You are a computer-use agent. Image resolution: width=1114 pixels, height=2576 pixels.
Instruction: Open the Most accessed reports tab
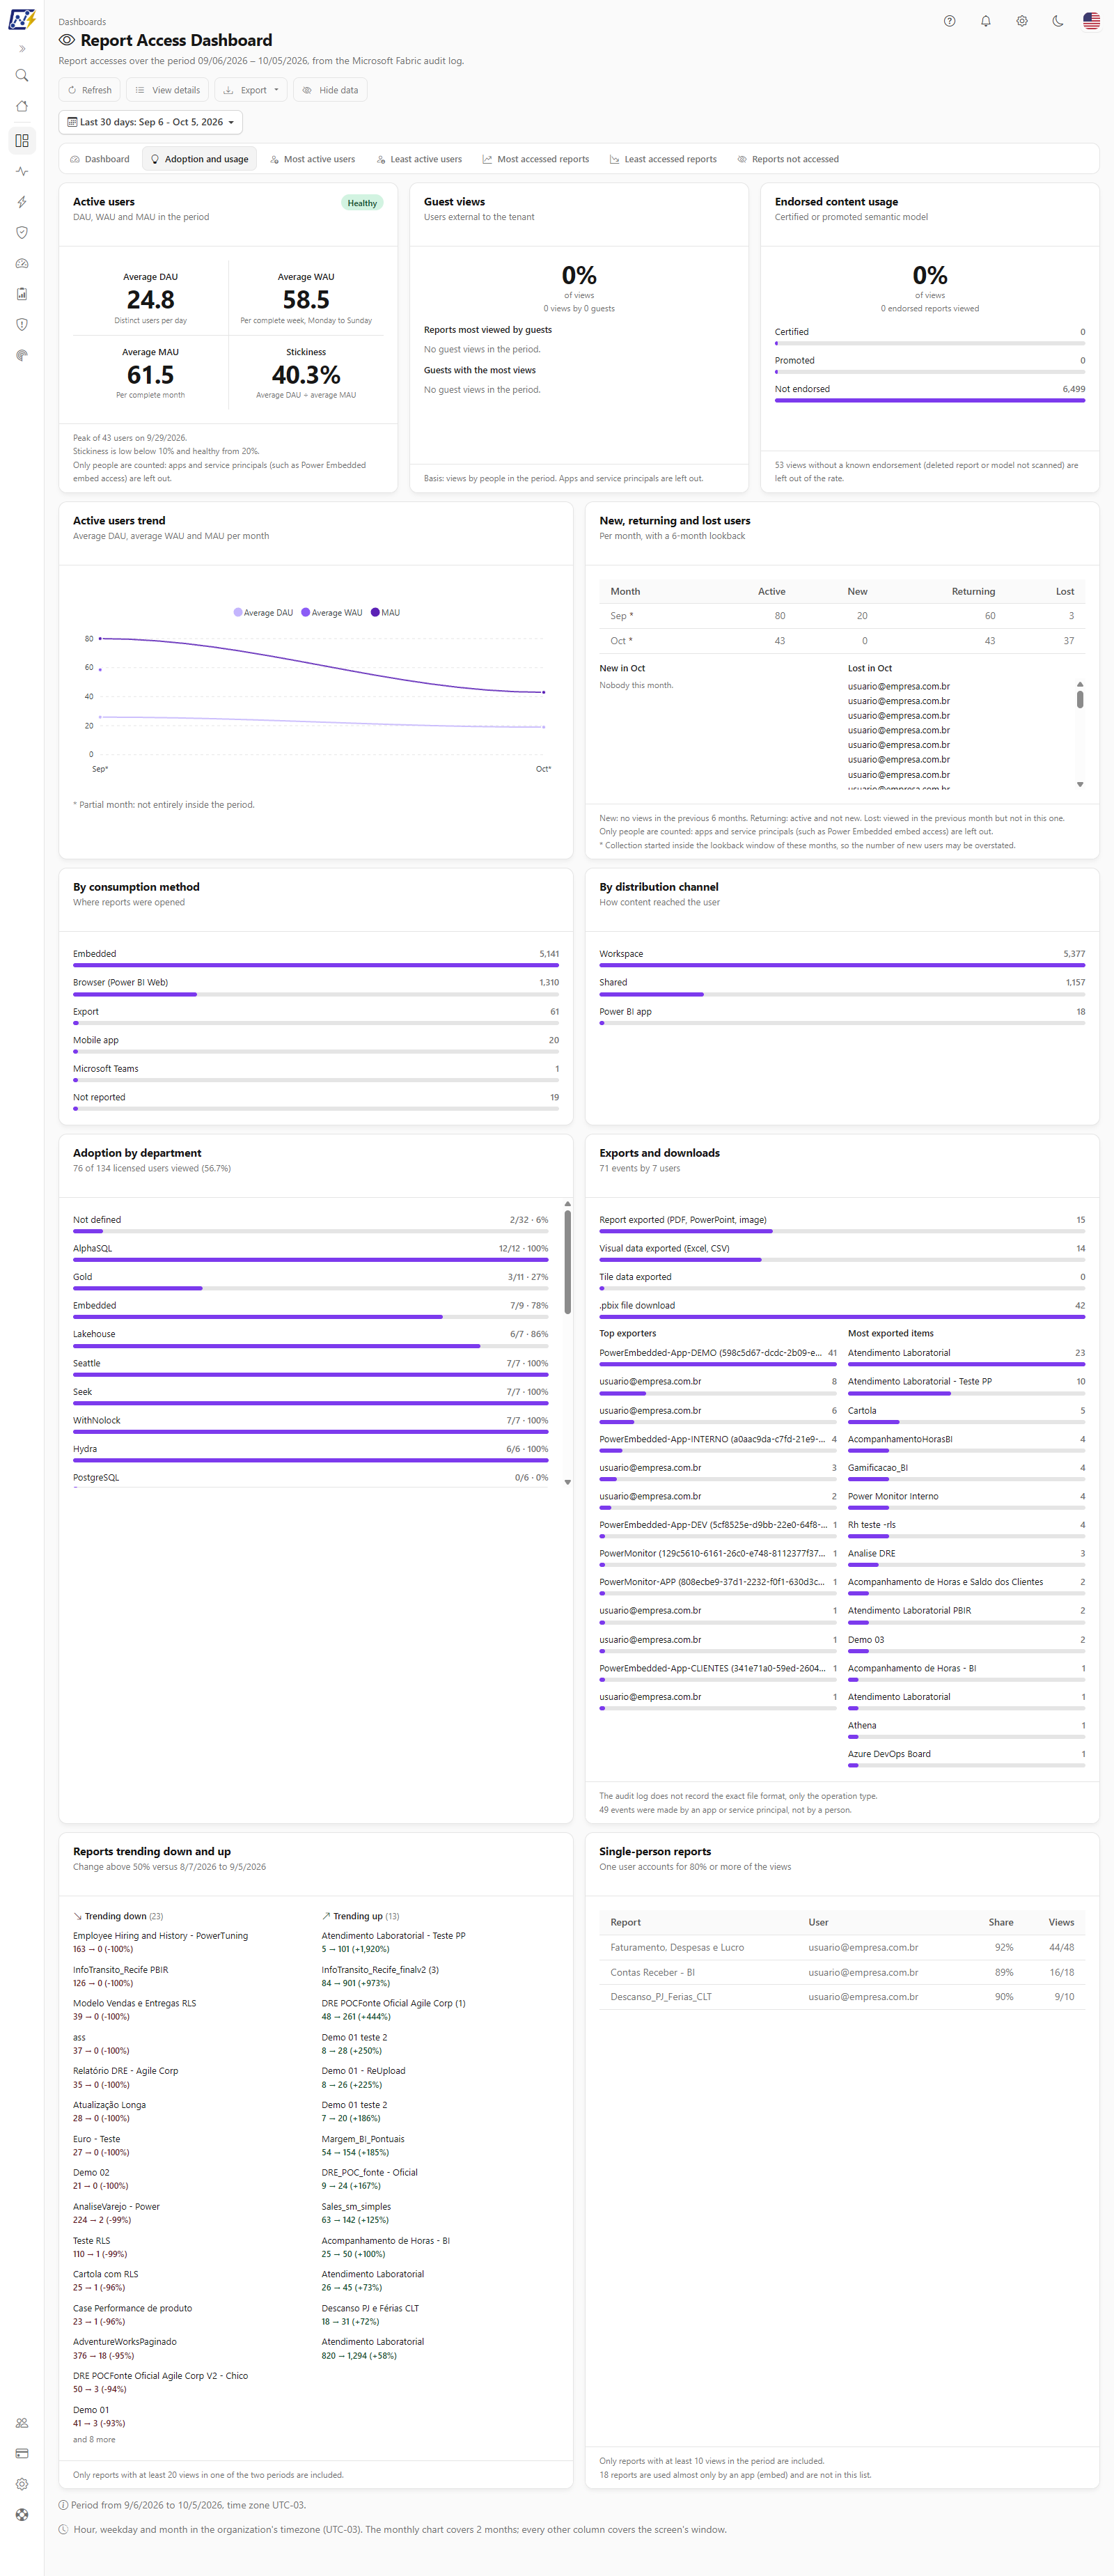(x=536, y=159)
